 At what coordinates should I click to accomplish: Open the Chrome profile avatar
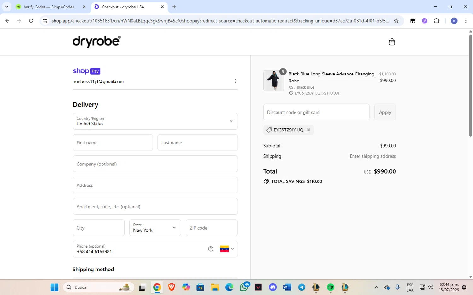(454, 21)
